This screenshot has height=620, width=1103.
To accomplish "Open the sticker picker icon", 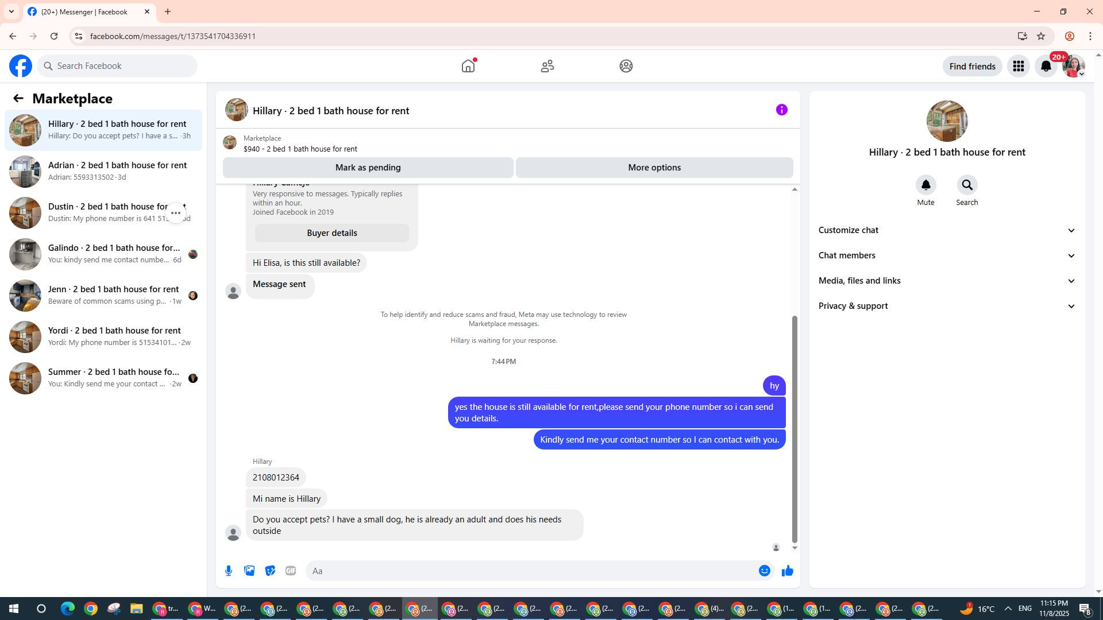I will click(x=270, y=571).
